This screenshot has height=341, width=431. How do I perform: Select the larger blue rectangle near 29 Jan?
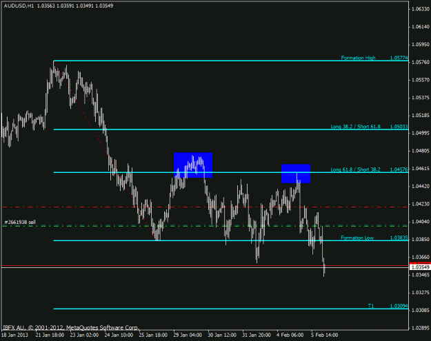coord(193,165)
